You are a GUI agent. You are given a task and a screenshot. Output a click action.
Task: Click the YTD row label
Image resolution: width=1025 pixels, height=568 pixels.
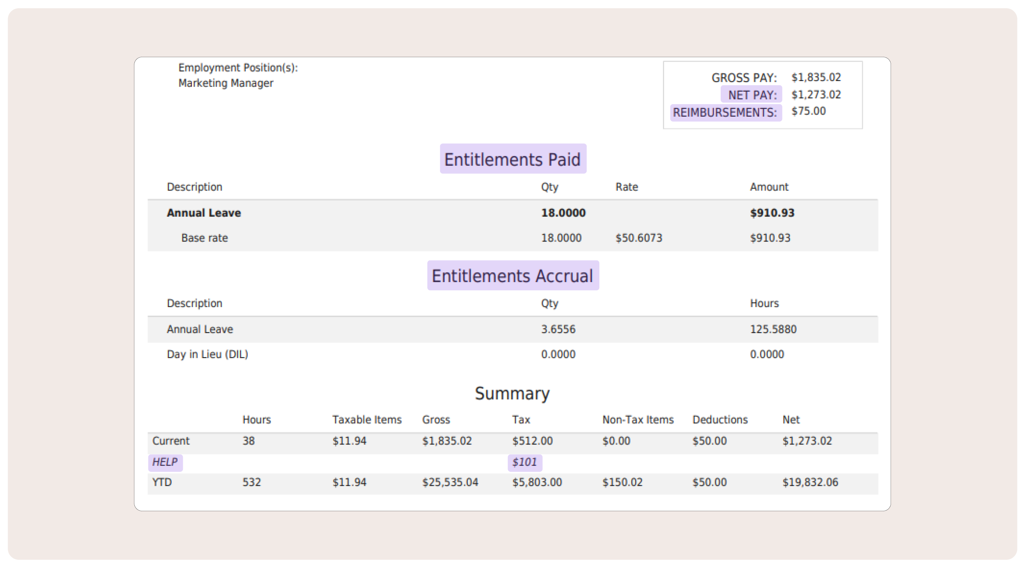pos(162,482)
